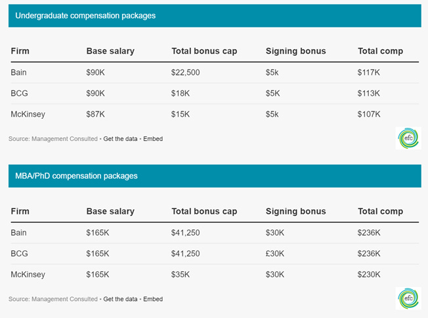
Task: Open Get the data link under the undergraduate table
Action: [x=120, y=139]
